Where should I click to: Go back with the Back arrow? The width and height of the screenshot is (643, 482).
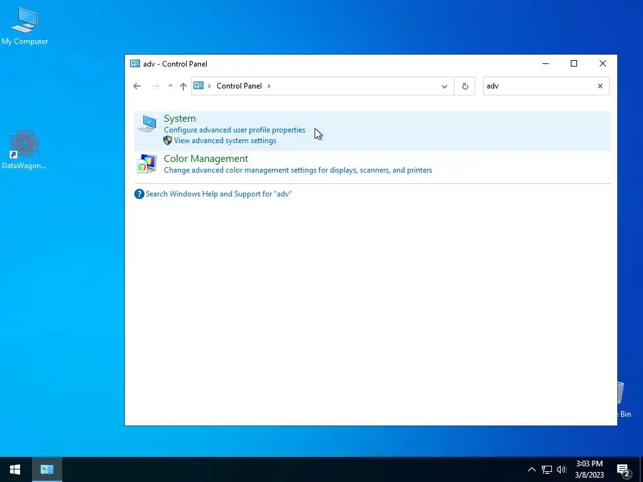tap(137, 86)
